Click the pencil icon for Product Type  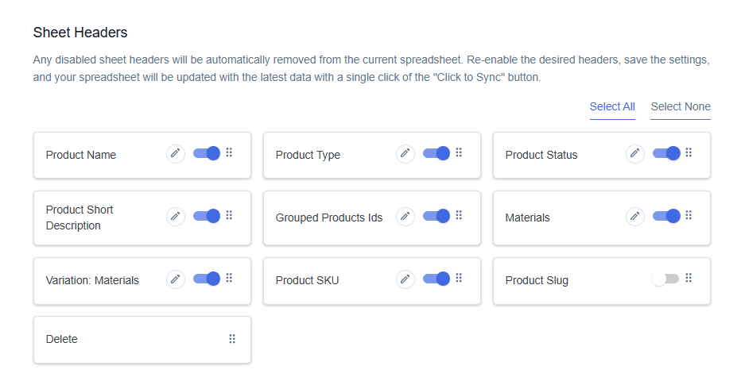(405, 154)
